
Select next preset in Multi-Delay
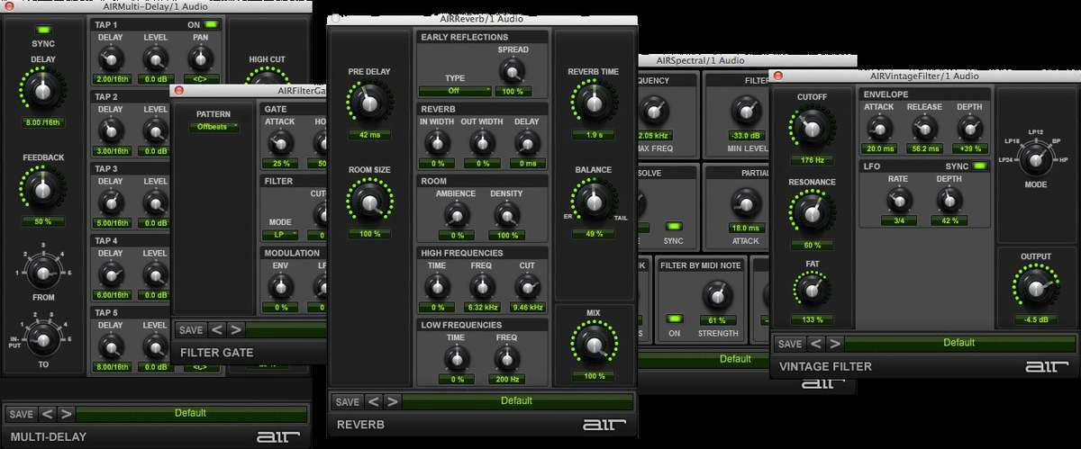pyautogui.click(x=66, y=414)
